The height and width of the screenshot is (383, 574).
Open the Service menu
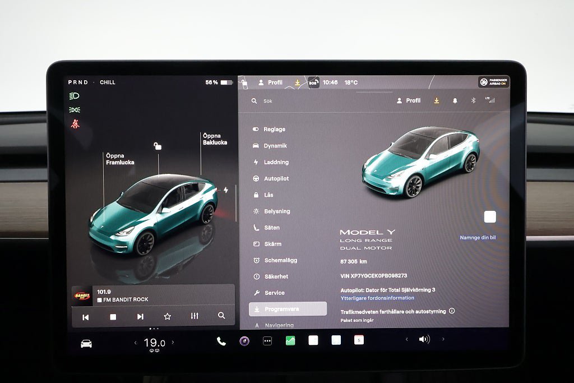click(x=269, y=293)
